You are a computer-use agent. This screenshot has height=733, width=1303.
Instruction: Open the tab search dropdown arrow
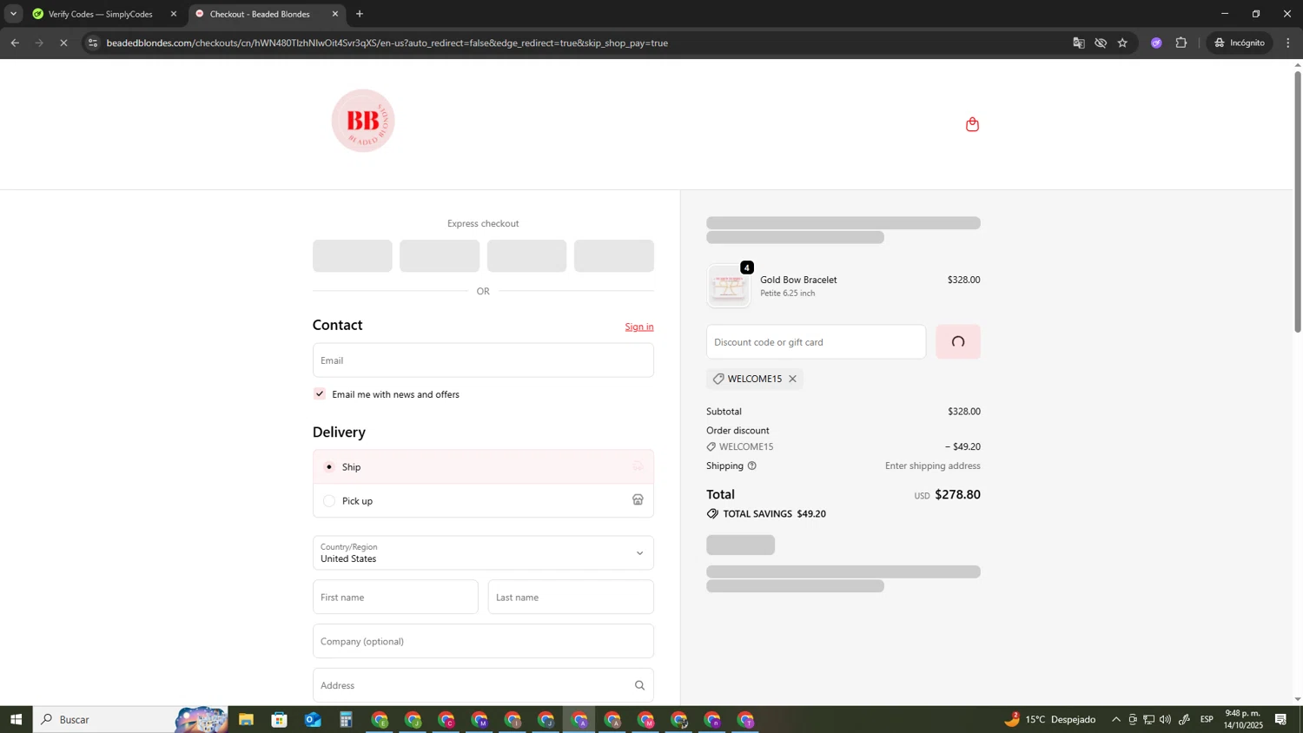click(13, 14)
